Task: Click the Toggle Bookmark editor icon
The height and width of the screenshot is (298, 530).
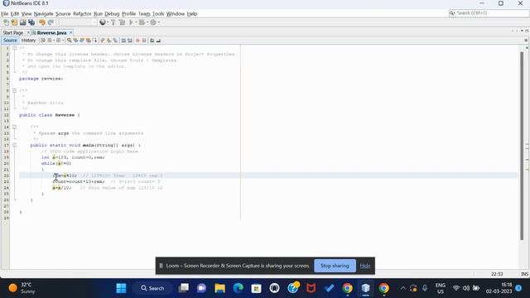Action: click(115, 41)
